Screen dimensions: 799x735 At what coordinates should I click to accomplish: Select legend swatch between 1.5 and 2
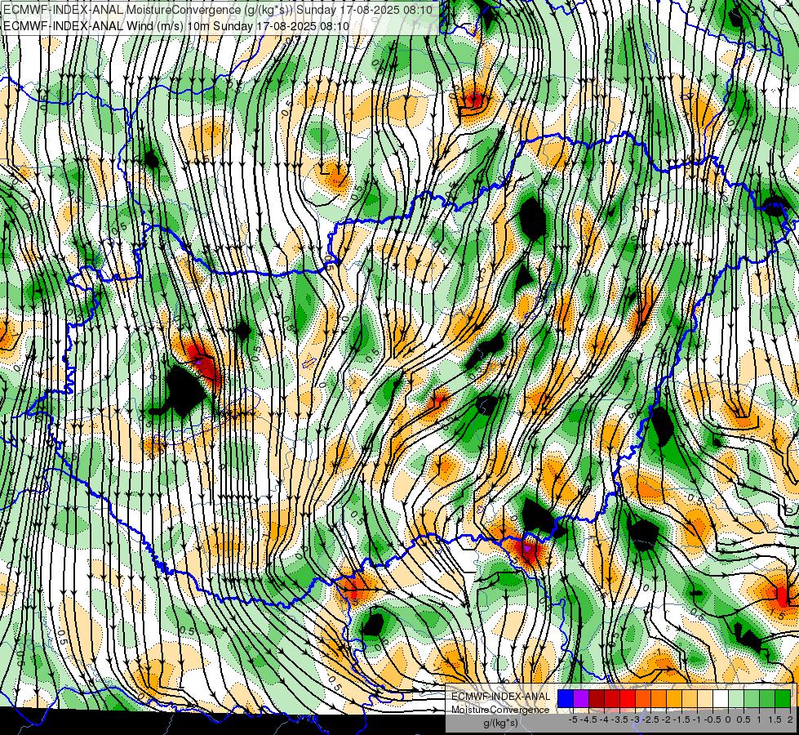[783, 698]
